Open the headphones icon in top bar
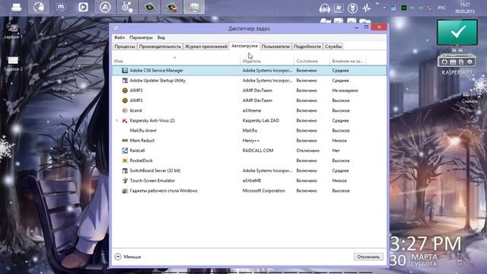The height and width of the screenshot is (274, 487). (325, 8)
